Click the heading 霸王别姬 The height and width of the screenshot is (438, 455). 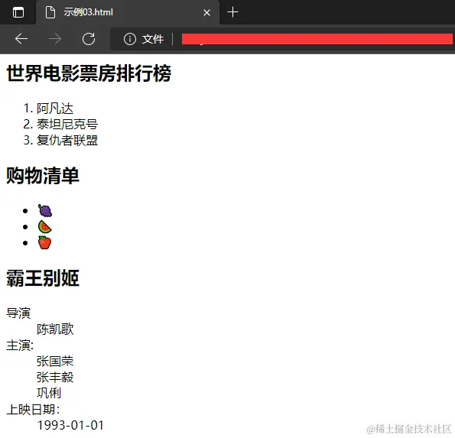click(43, 278)
